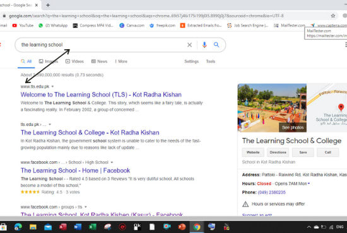
Task: Open the MailTester.com bookmark
Action: coord(290,25)
